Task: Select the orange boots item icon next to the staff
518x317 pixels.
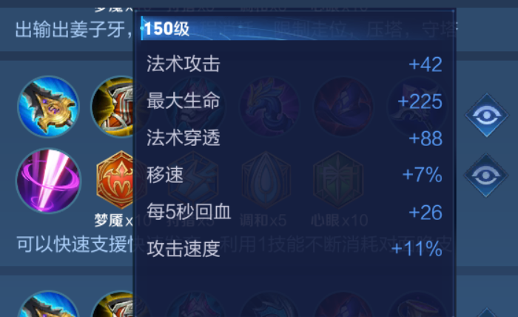Action: pyautogui.click(x=112, y=107)
